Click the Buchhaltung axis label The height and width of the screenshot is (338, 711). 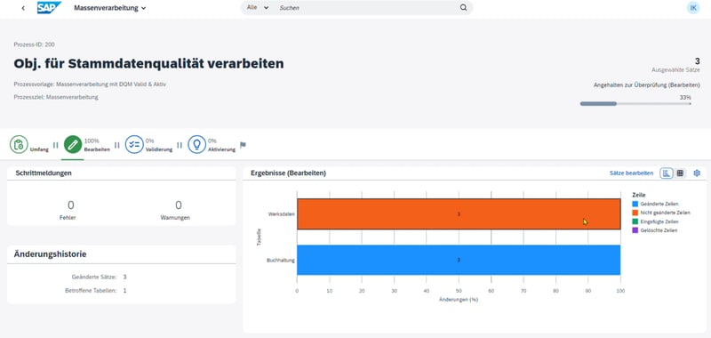[x=281, y=261]
